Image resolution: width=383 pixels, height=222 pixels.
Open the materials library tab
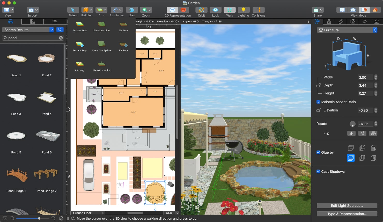click(x=32, y=21)
